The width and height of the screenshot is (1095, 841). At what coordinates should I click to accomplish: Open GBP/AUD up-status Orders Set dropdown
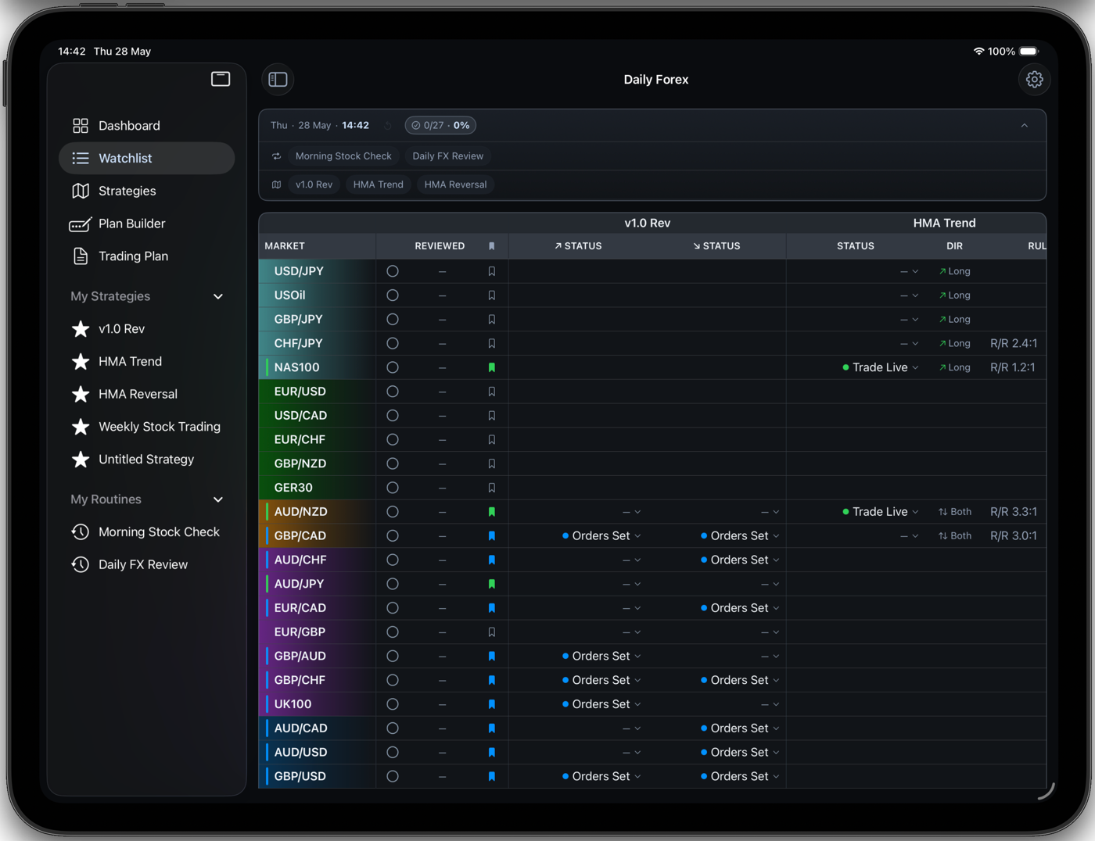[601, 657]
